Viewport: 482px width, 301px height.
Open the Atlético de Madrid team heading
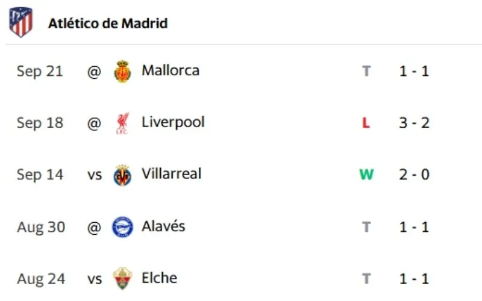click(x=108, y=23)
